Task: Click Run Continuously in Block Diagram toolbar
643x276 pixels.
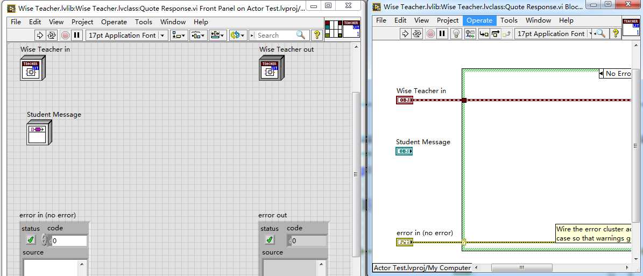Action: (x=416, y=34)
